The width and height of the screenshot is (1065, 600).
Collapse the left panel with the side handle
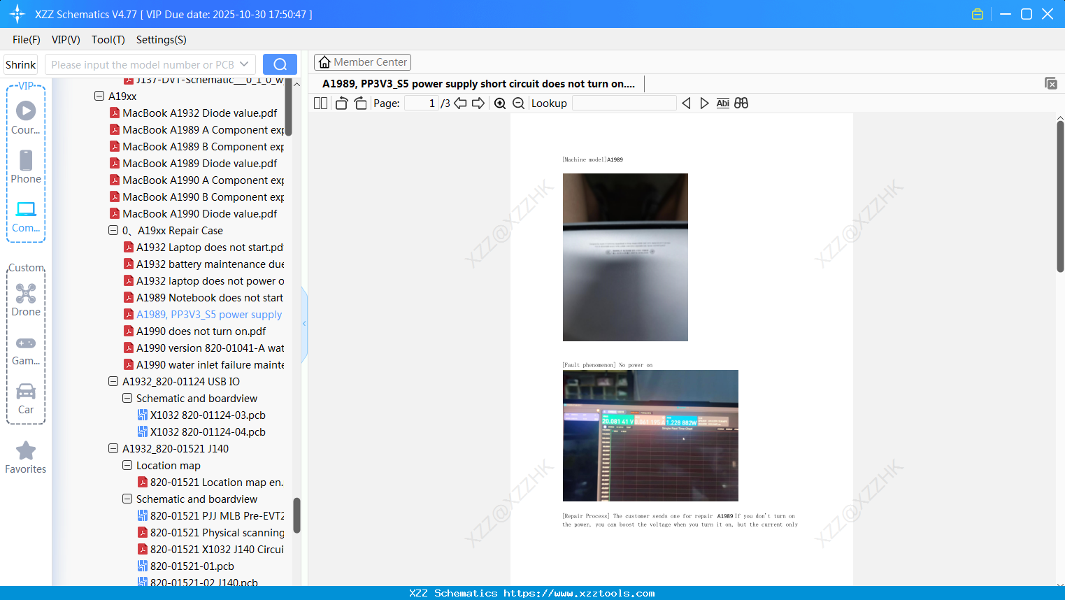click(x=304, y=324)
